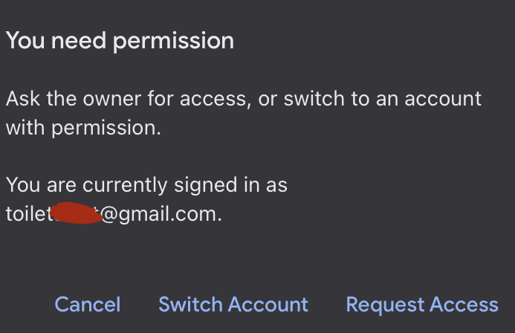This screenshot has height=333, width=515.
Task: Click the "@gmail.com" part of the address
Action: [x=160, y=214]
